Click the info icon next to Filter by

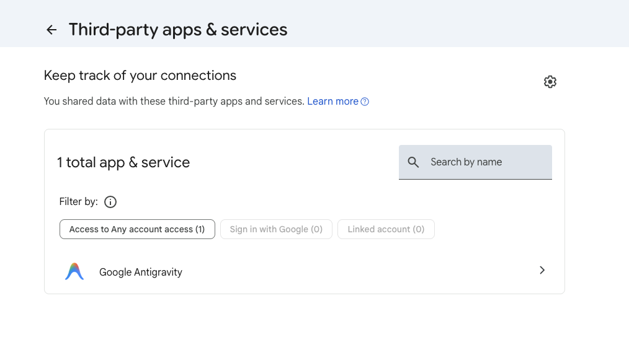pyautogui.click(x=110, y=202)
